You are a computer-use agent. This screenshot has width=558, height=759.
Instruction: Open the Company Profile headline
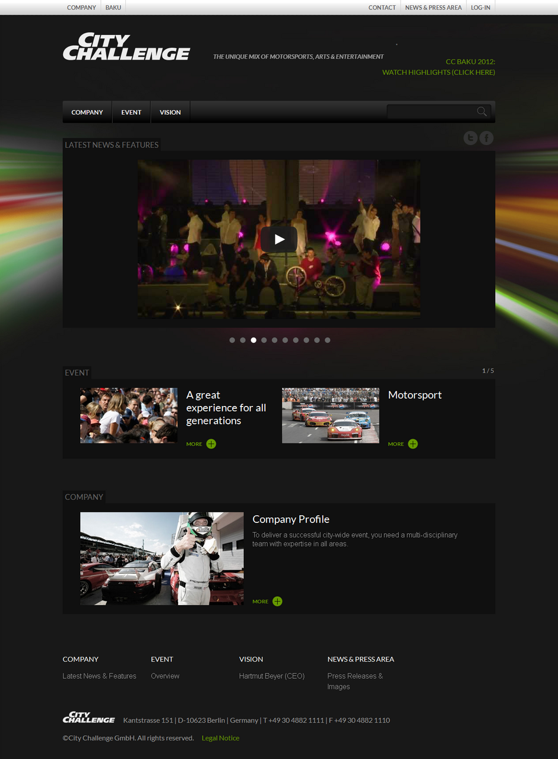coord(291,519)
